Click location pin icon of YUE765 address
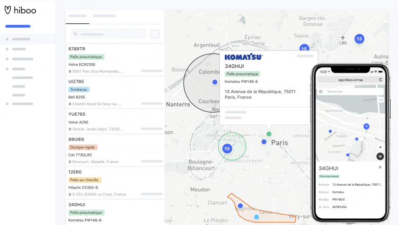The height and width of the screenshot is (225, 398). click(x=70, y=129)
